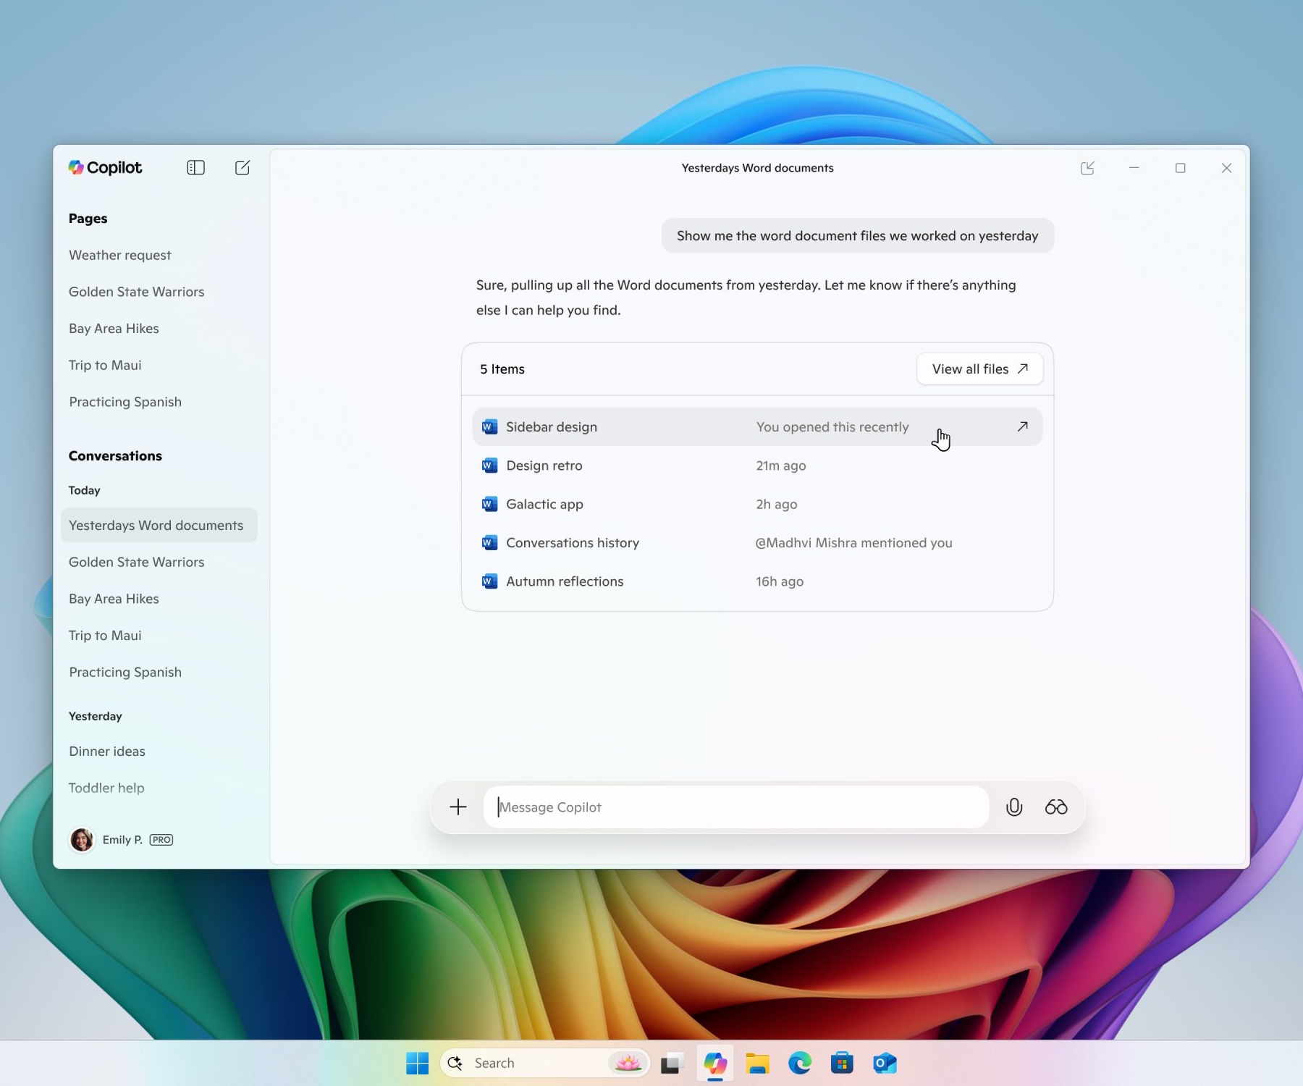1303x1086 pixels.
Task: Click the Word icon beside Design retro
Action: (489, 466)
